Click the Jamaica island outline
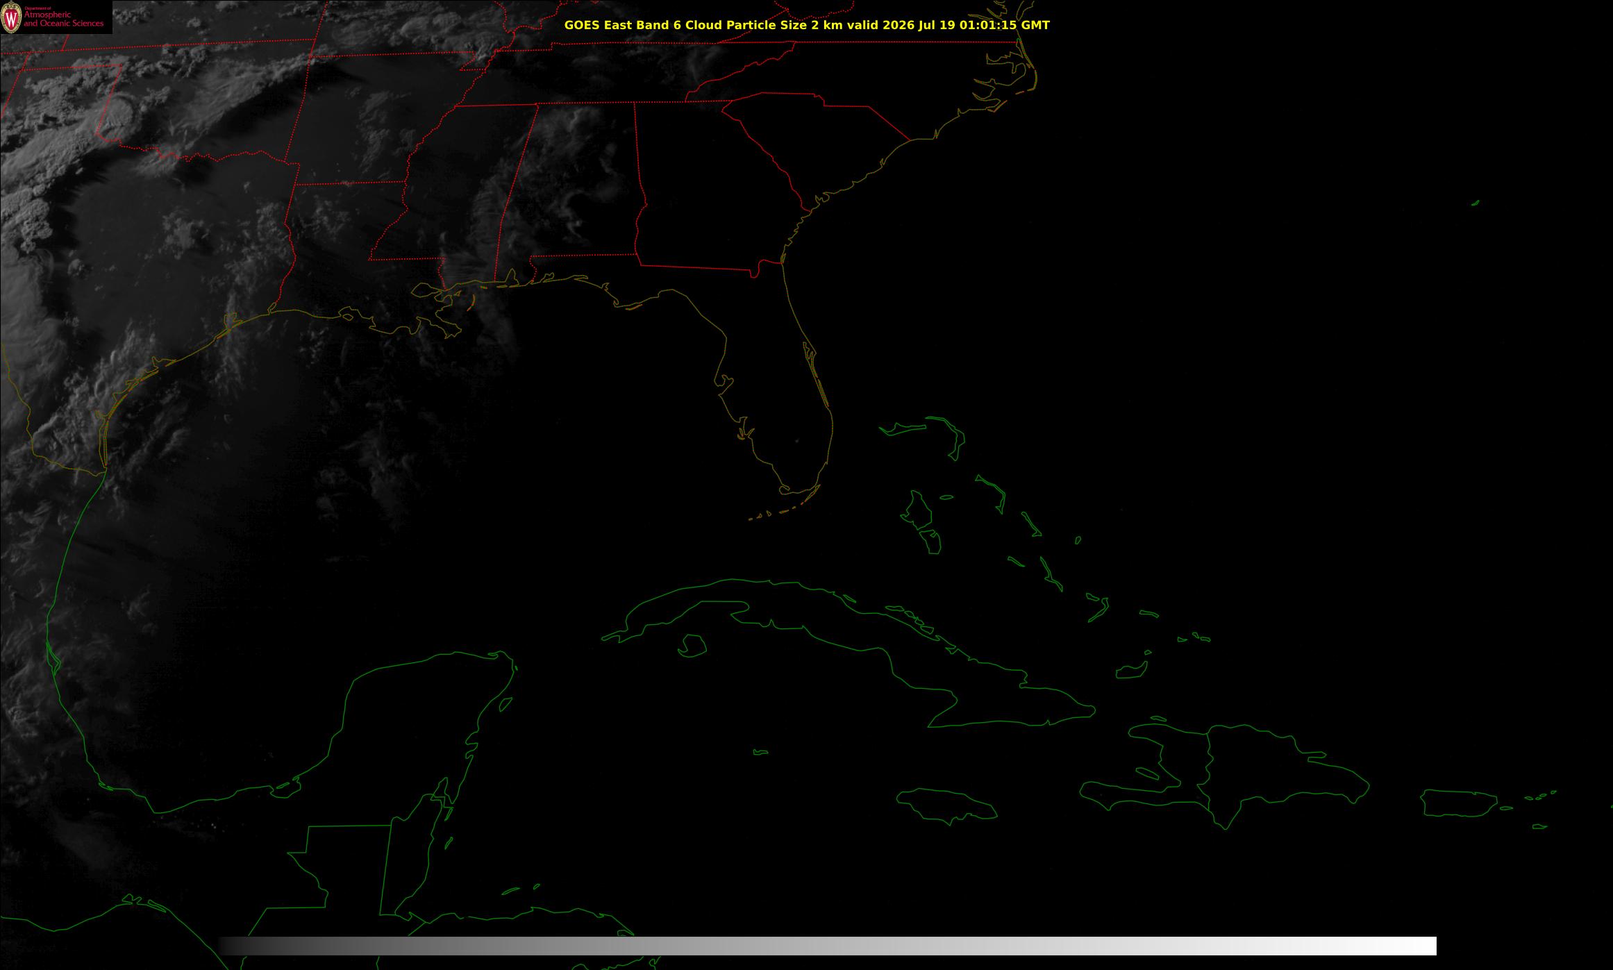 pyautogui.click(x=947, y=806)
